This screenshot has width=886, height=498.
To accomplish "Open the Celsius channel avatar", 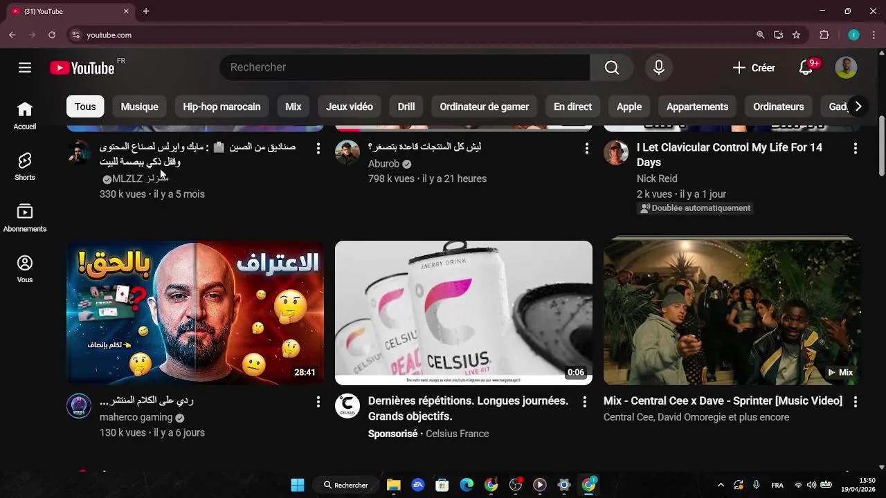I will coord(347,406).
